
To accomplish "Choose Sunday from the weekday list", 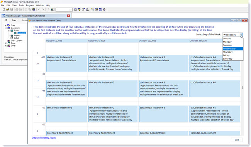I will [x=233, y=38].
